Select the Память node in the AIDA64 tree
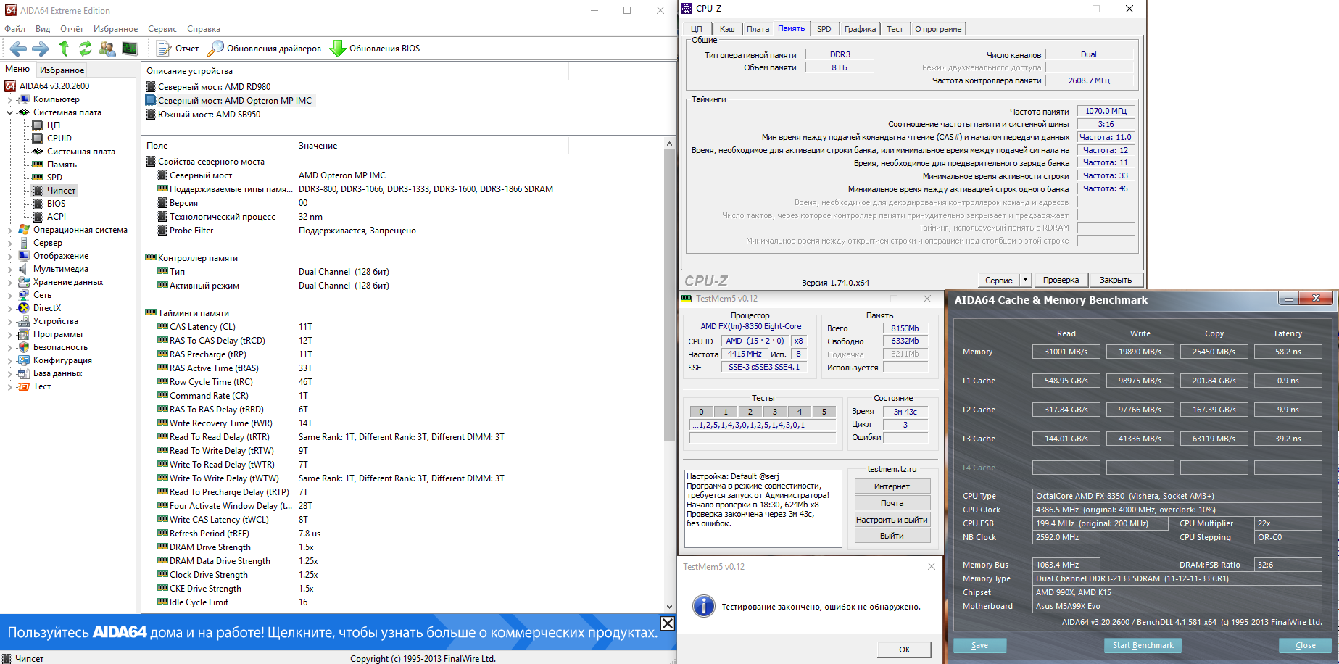 coord(62,165)
